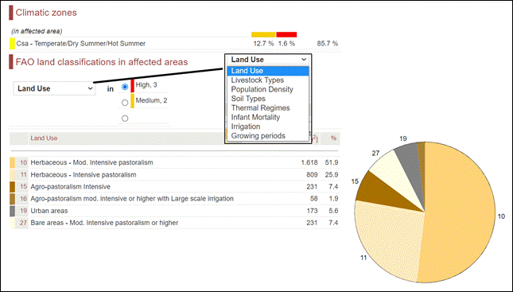Choose Livestock Types from the list

point(257,80)
